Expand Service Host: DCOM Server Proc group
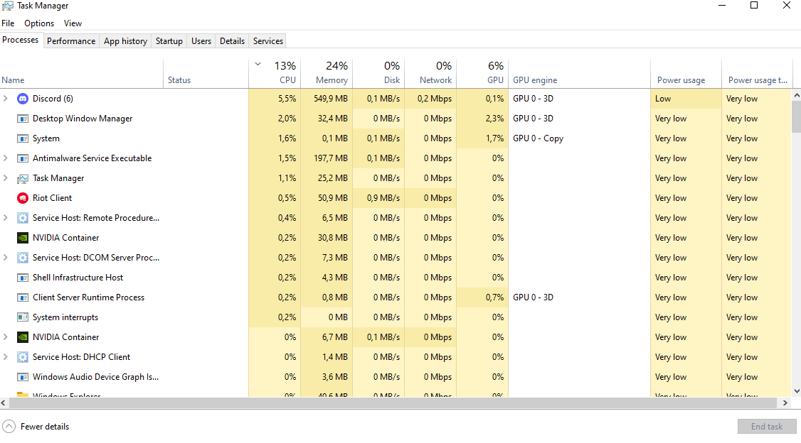 click(x=6, y=258)
